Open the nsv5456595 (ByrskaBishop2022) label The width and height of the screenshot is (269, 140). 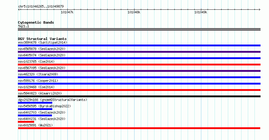pyautogui.click(x=44, y=106)
